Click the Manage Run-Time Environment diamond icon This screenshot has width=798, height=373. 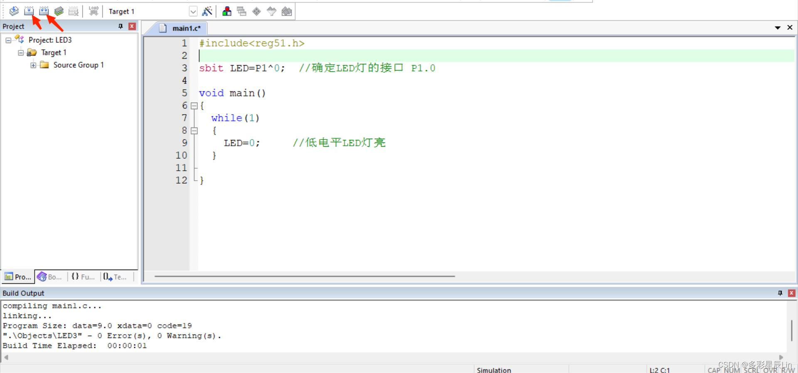256,11
